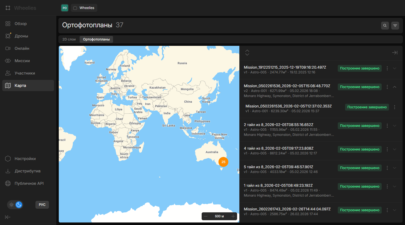Zoom in the map with plus
Screen dimensions: 405x225
pyautogui.click(x=233, y=216)
